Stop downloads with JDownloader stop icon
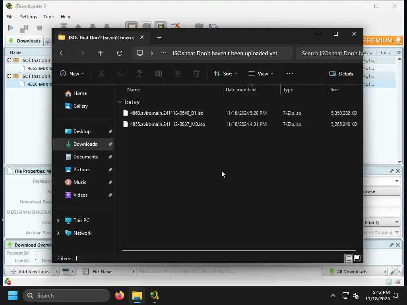The width and height of the screenshot is (407, 305). (39, 28)
